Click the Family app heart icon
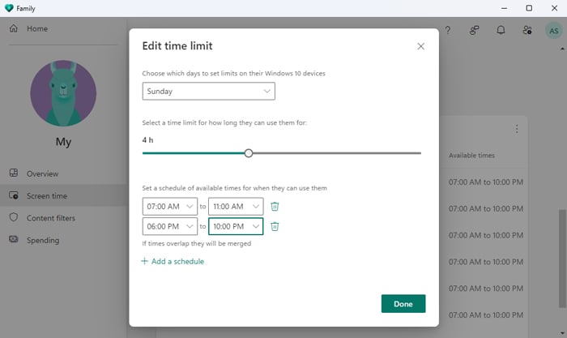The width and height of the screenshot is (567, 338). coord(9,8)
